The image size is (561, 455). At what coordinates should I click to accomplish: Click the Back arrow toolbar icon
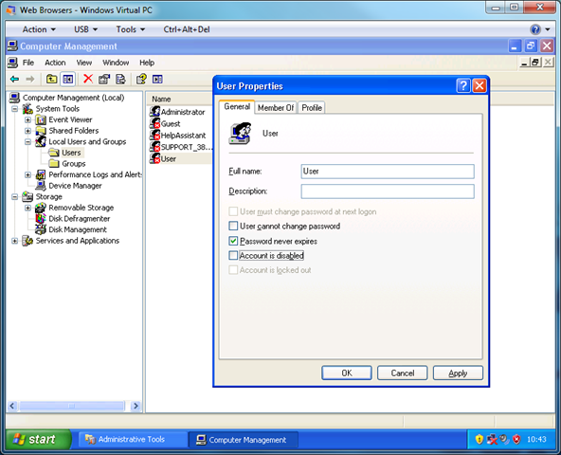tap(14, 79)
